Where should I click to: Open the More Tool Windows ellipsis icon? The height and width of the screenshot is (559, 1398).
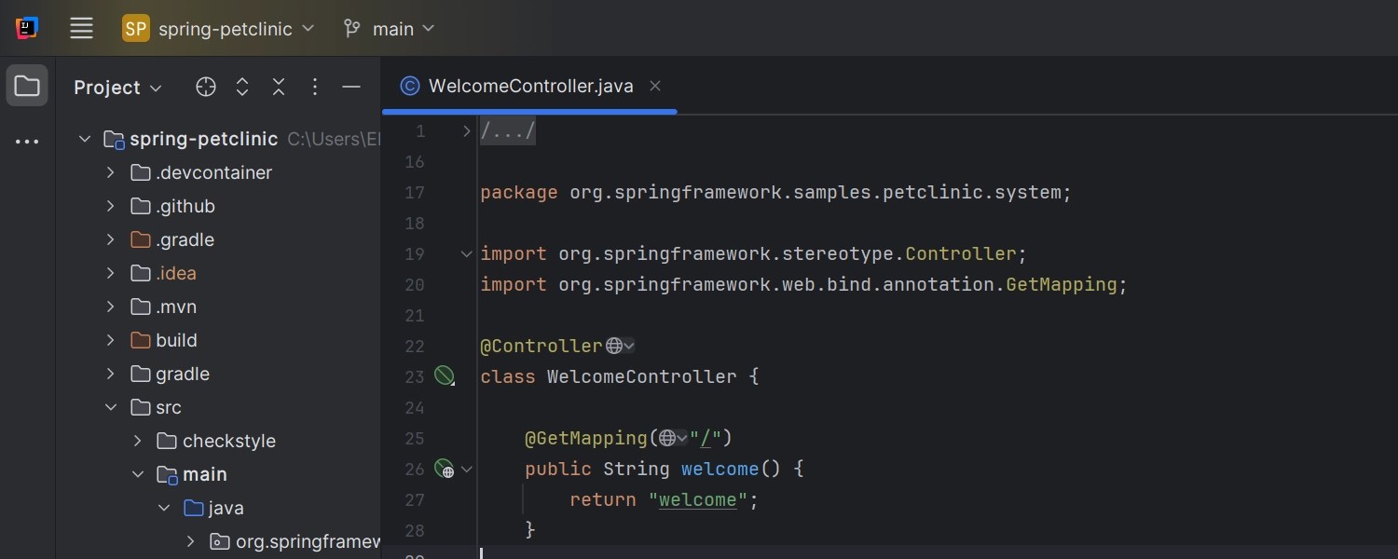[27, 141]
